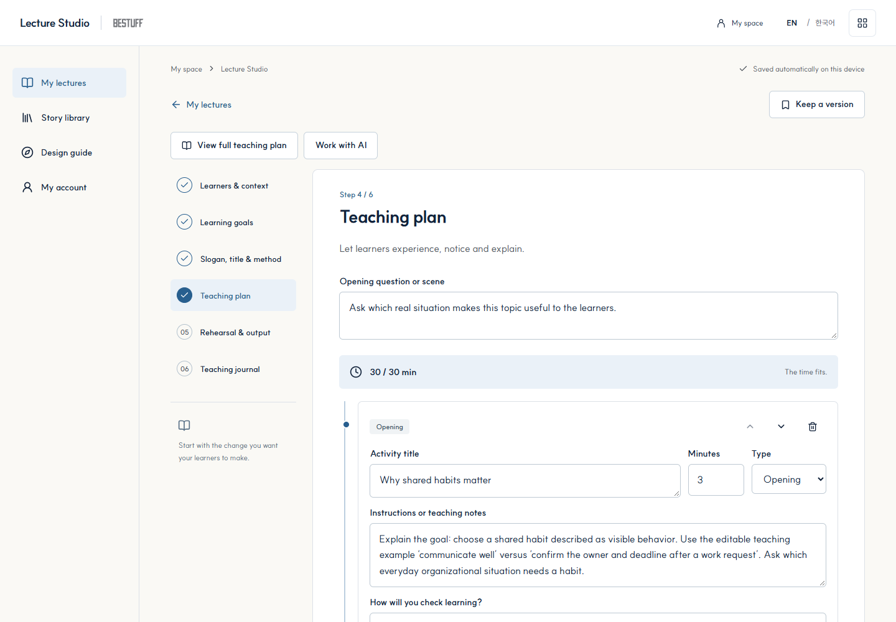Move Opening activity down with chevron

(x=781, y=427)
